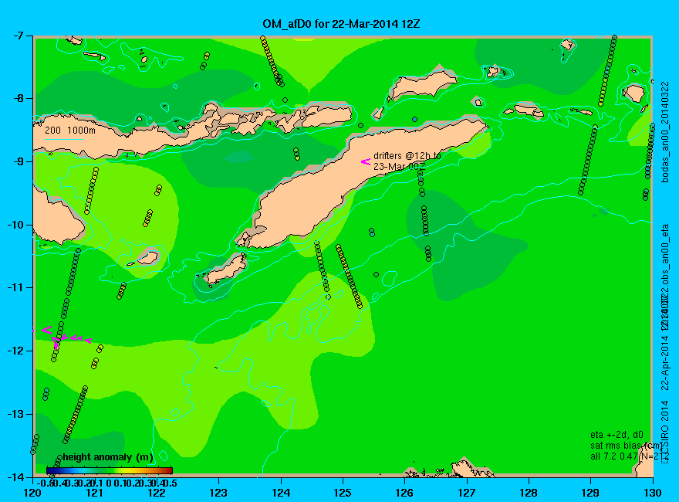The height and width of the screenshot is (502, 679).
Task: Click y-axis latitude label -14
Action: coord(15,477)
